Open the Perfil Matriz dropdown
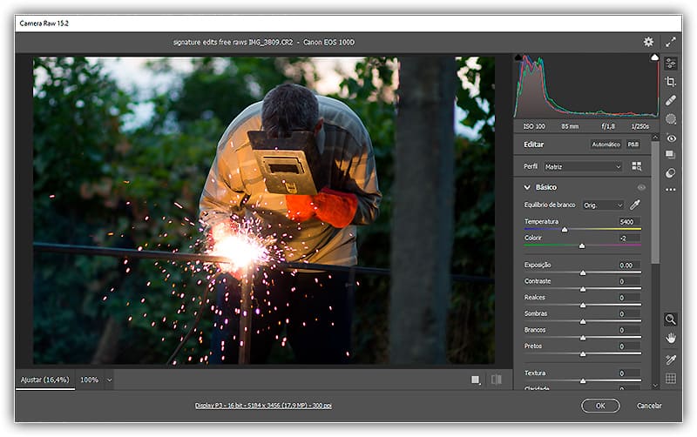Screen dimensions: 697x437 pos(583,166)
